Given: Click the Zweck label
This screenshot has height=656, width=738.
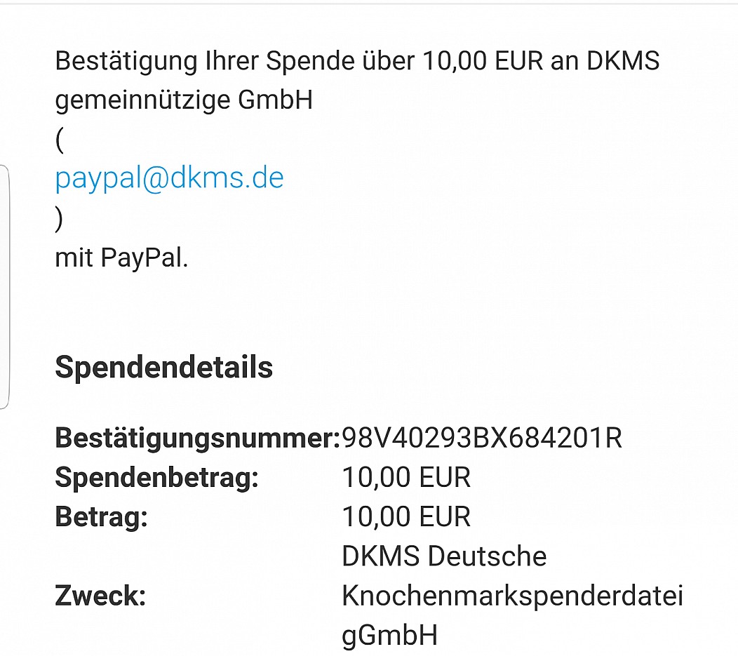Looking at the screenshot, I should pyautogui.click(x=101, y=596).
